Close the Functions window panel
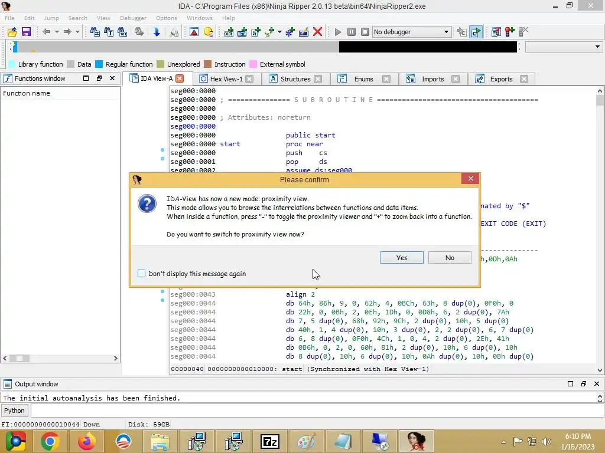The height and width of the screenshot is (453, 605). [x=112, y=78]
